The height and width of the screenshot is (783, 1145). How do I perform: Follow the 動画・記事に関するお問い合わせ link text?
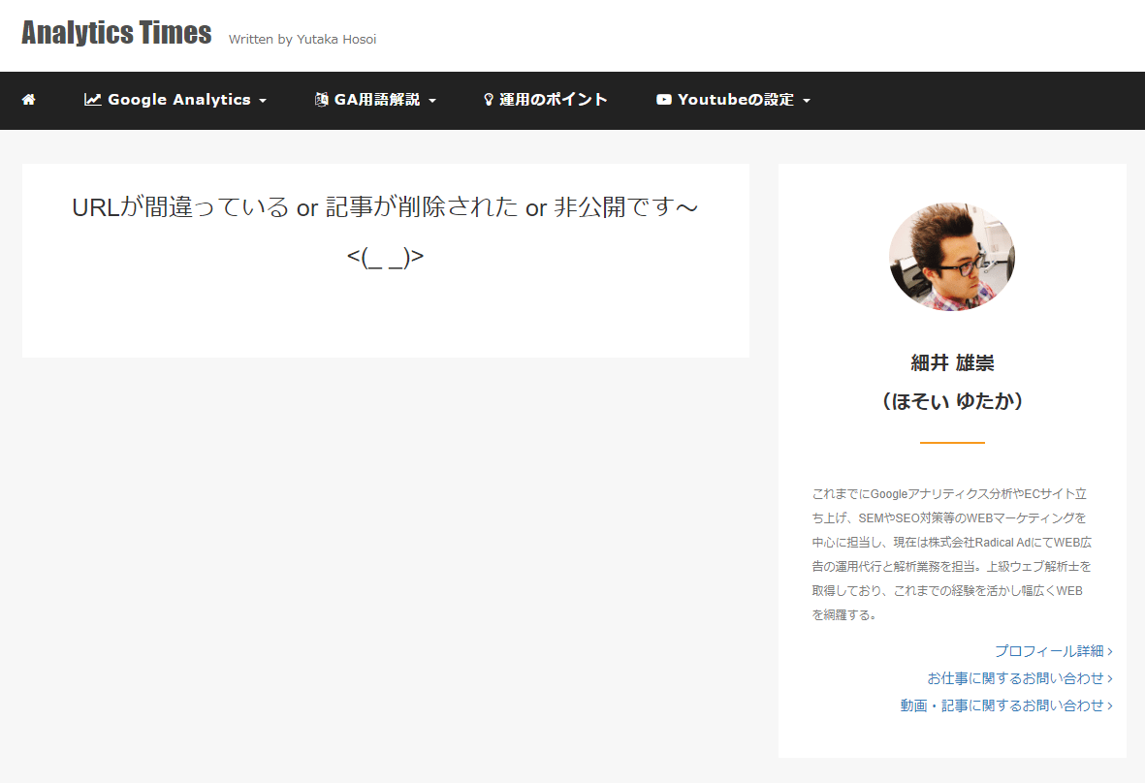click(x=1002, y=705)
